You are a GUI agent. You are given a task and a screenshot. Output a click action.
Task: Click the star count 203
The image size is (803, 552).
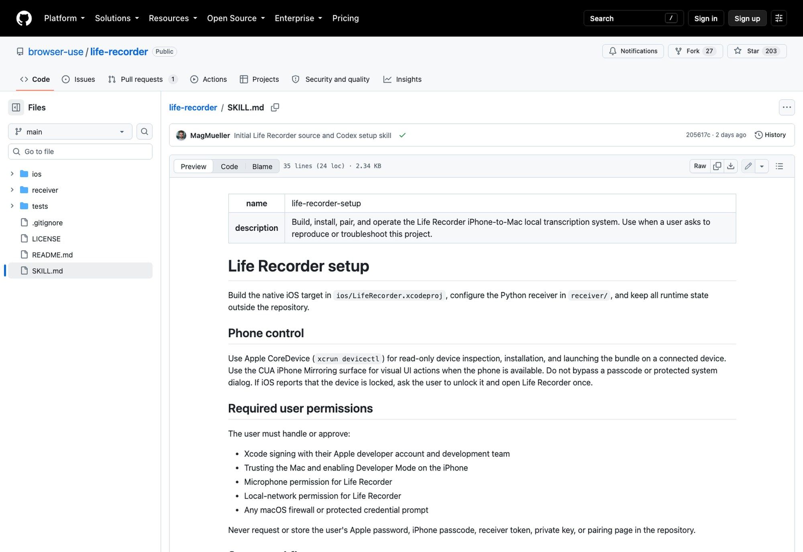[x=771, y=51]
